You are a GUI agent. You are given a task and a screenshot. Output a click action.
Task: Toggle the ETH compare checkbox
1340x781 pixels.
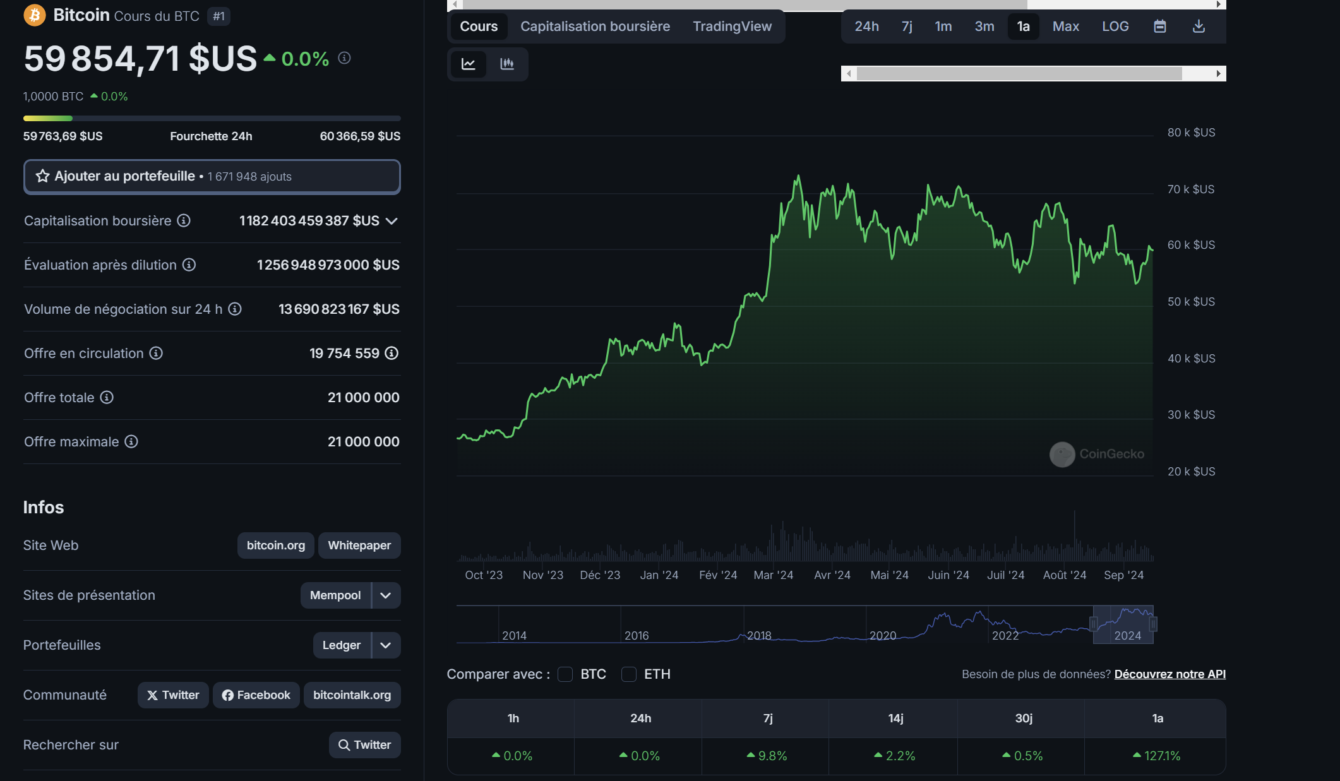(x=629, y=674)
